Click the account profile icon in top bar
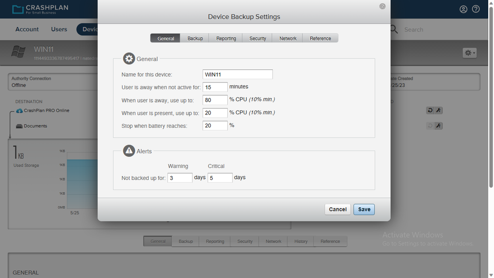 463,9
